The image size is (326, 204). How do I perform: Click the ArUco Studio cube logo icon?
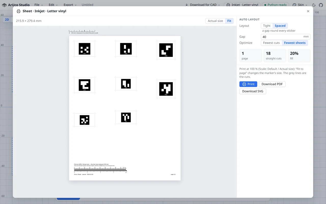point(4,5)
